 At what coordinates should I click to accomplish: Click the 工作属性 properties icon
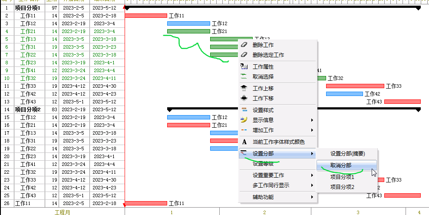coord(244,66)
